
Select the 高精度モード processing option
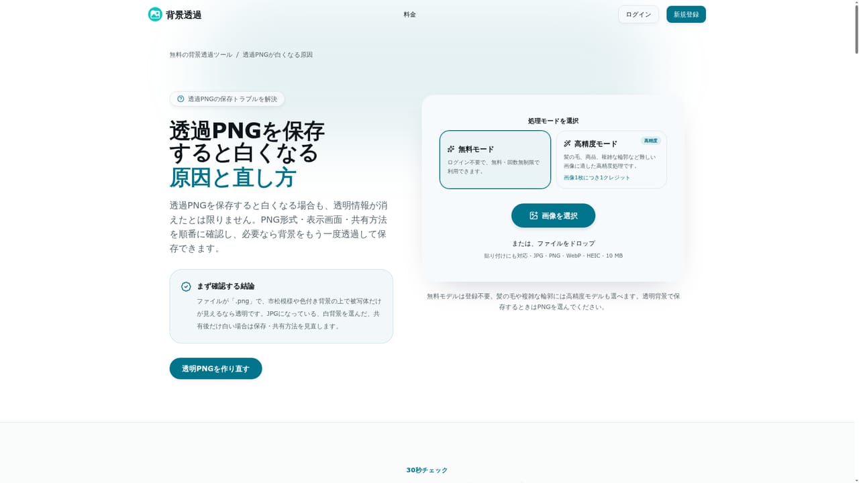(x=611, y=160)
